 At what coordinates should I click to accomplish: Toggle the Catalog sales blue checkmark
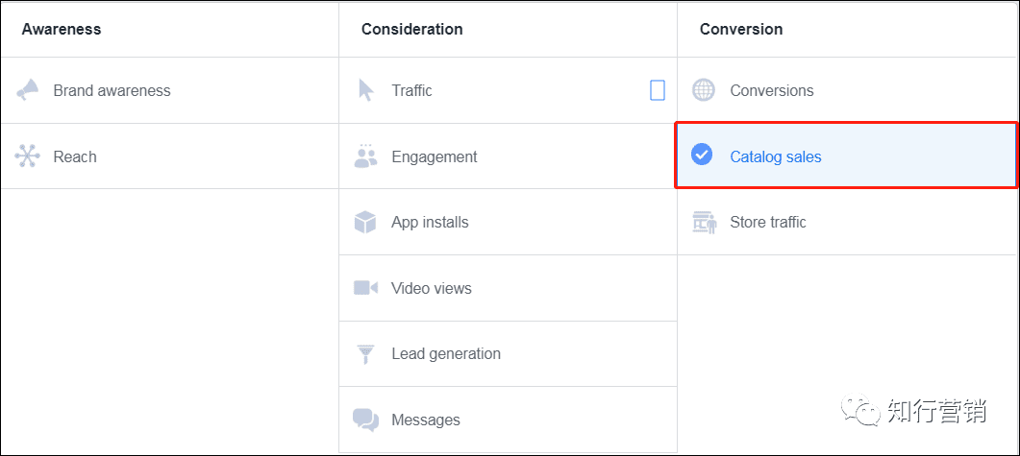pos(703,155)
